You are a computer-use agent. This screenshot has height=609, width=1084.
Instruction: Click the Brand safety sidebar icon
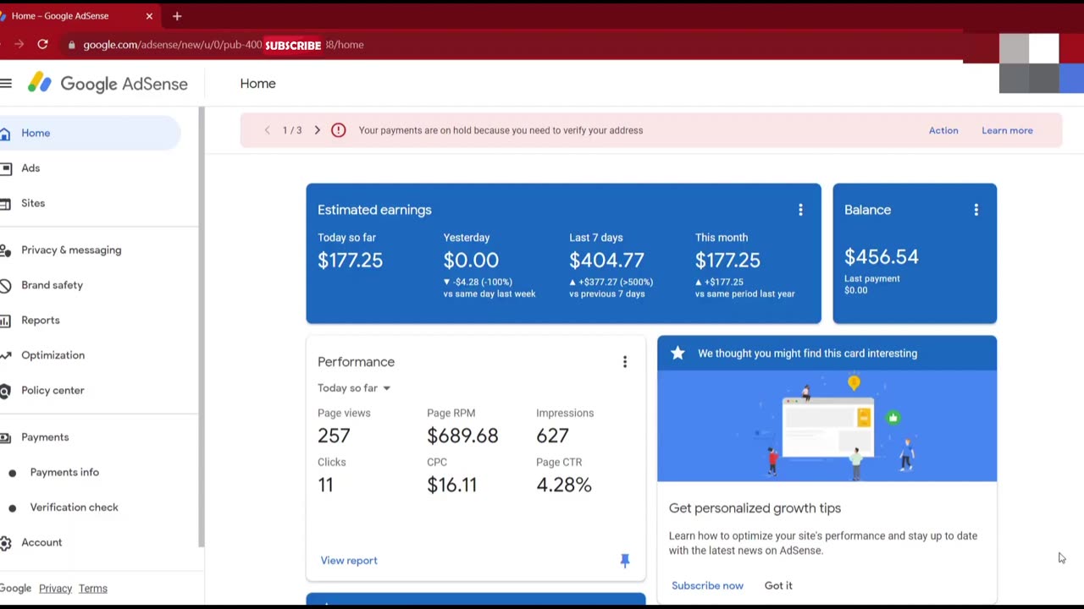[x=5, y=285]
